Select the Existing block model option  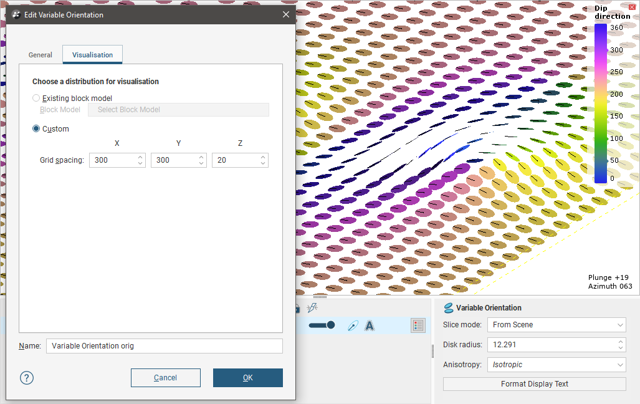(x=36, y=99)
